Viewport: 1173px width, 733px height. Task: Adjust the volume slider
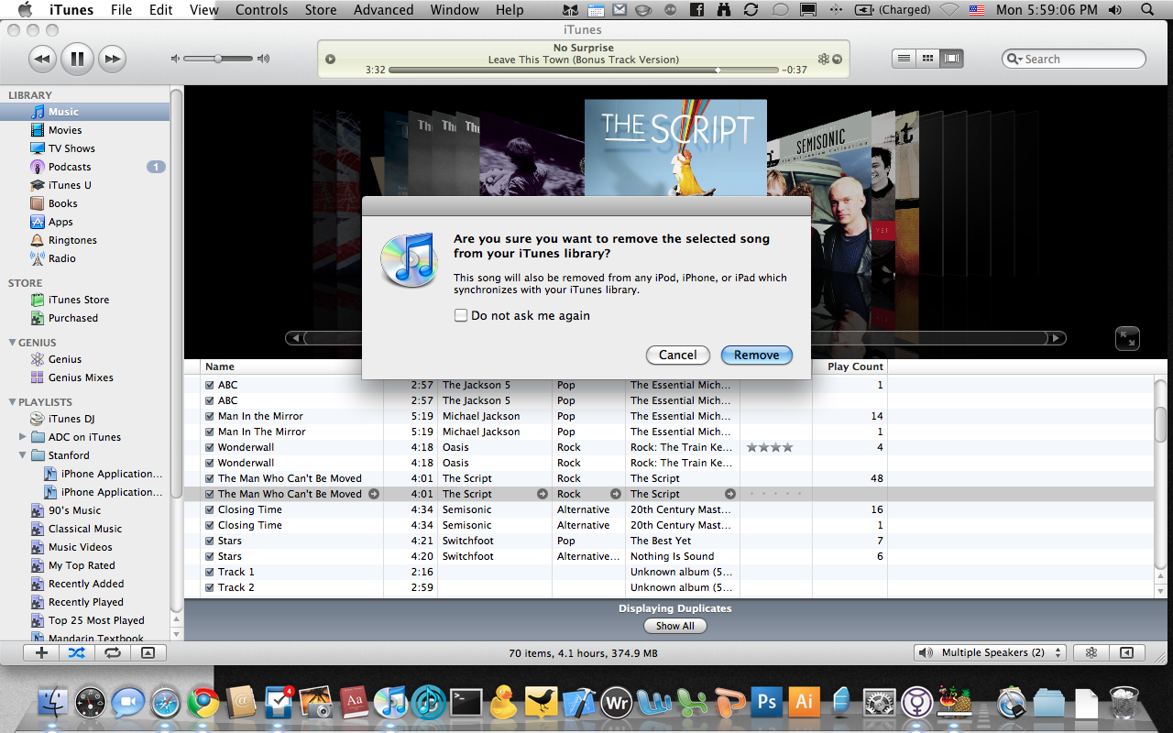click(218, 59)
